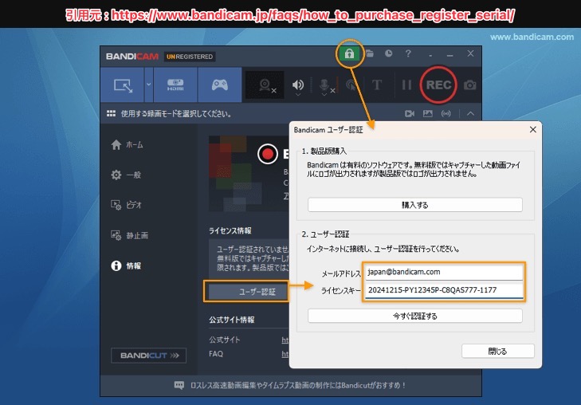Image resolution: width=581 pixels, height=405 pixels.
Task: Toggle the microphone recording
Action: [327, 85]
